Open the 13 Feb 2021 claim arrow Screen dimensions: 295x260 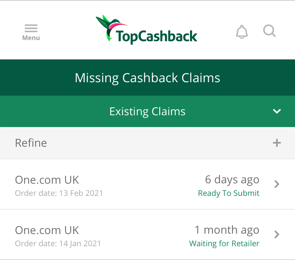[277, 184]
